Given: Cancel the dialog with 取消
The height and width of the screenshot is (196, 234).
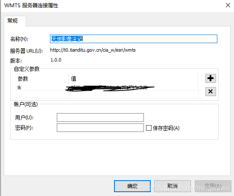Looking at the screenshot, I should [x=173, y=186].
